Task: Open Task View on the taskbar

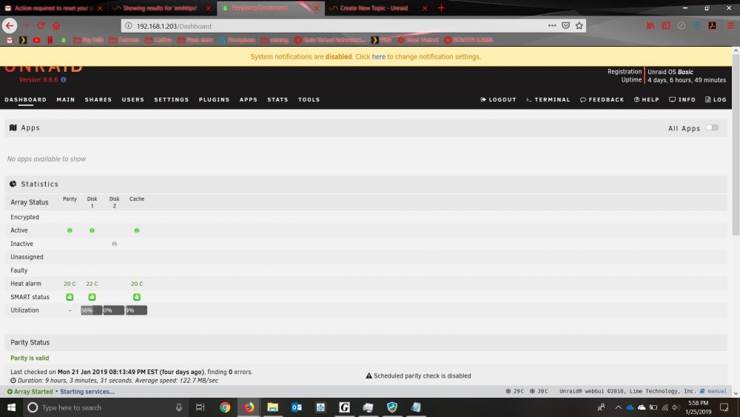Action: click(x=200, y=407)
